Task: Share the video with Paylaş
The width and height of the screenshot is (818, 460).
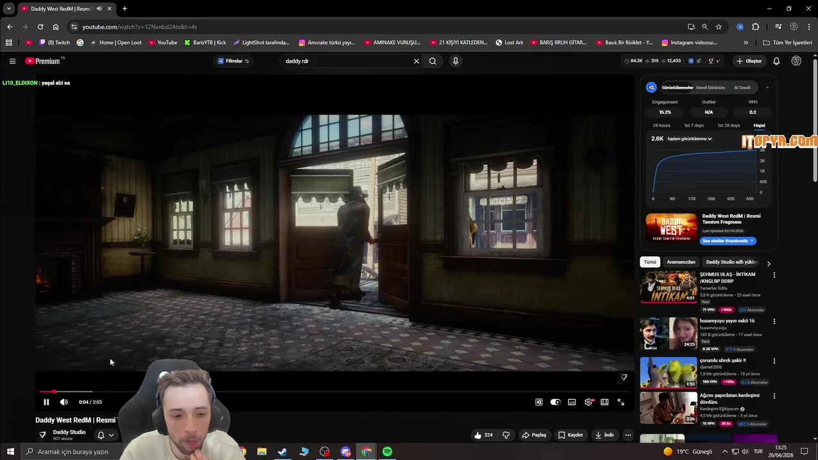Action: coord(534,435)
